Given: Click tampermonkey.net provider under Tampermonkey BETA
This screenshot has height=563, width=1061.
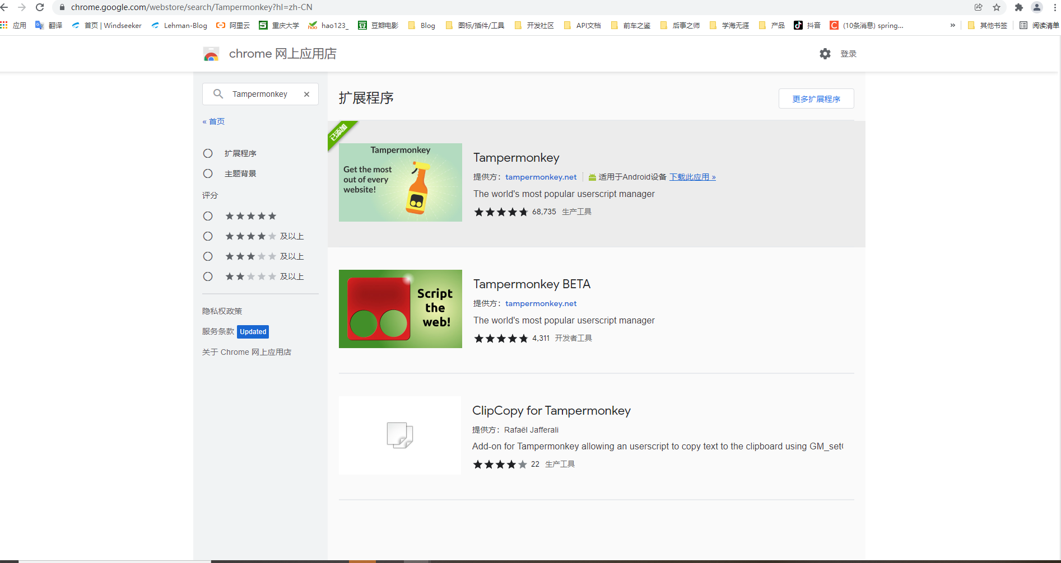Looking at the screenshot, I should pyautogui.click(x=541, y=303).
